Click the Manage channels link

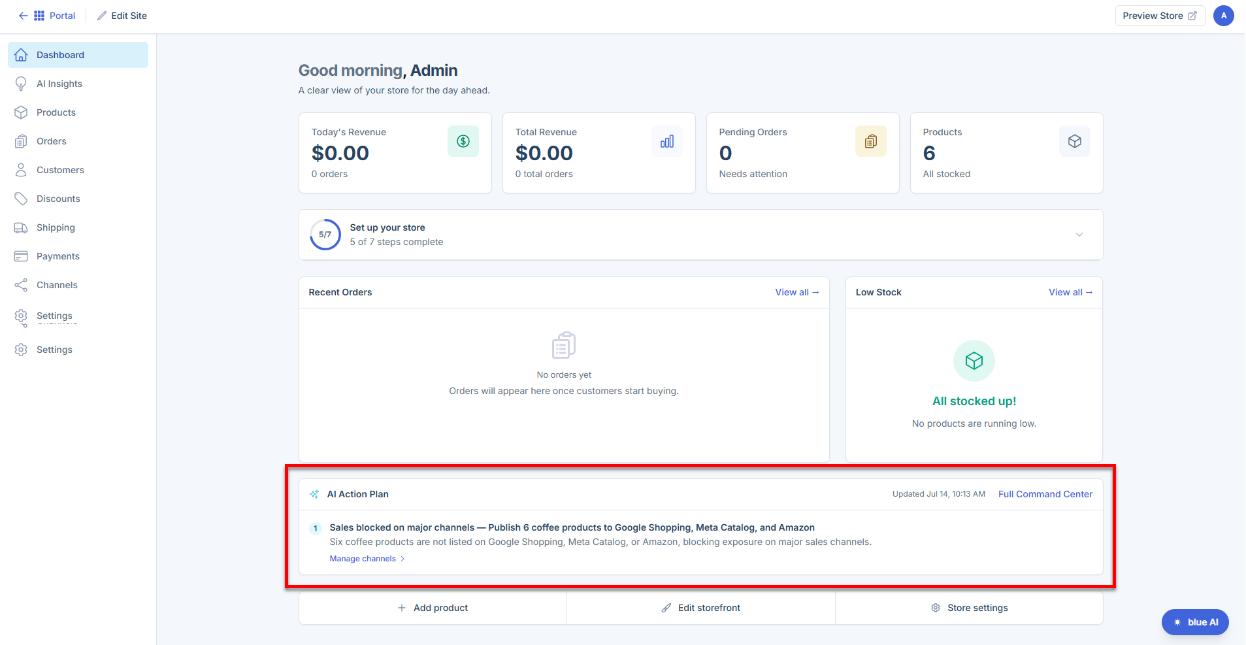(367, 559)
